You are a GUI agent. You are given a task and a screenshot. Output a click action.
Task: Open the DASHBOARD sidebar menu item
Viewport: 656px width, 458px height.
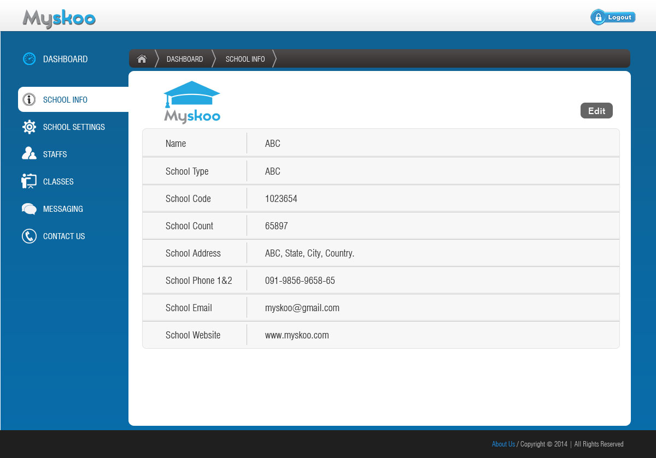click(x=65, y=59)
